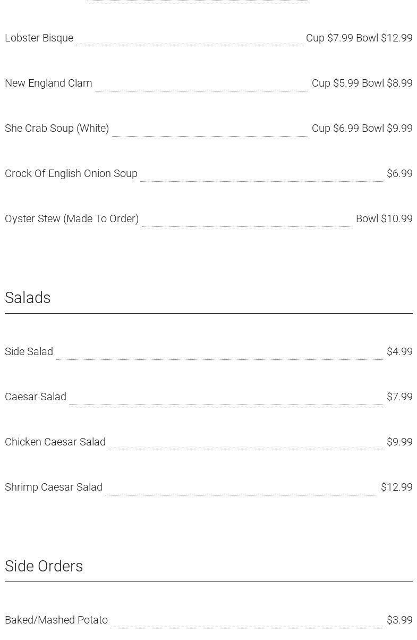417x640 pixels.
Task: Select the She Crab Soup (White) item
Action: click(57, 129)
